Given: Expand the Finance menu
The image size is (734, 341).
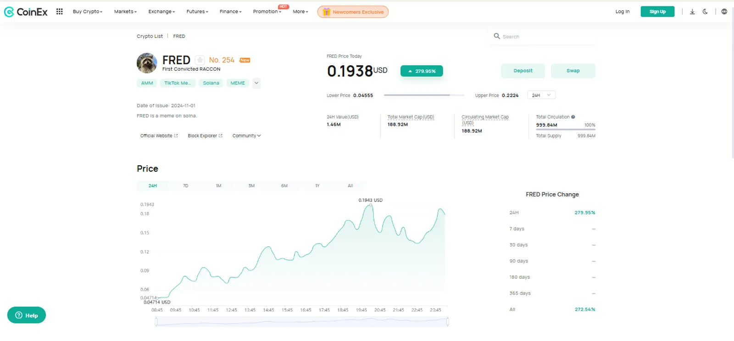Looking at the screenshot, I should point(230,11).
